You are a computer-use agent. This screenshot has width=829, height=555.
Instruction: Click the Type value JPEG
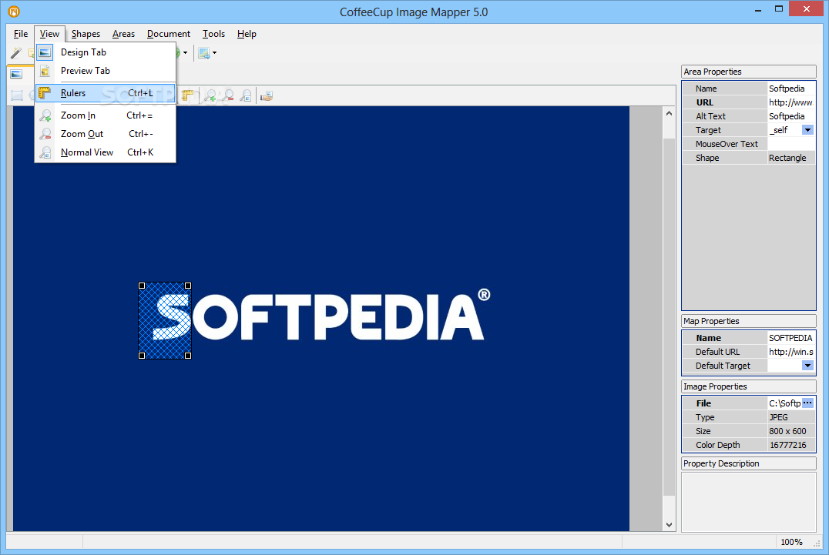(791, 417)
